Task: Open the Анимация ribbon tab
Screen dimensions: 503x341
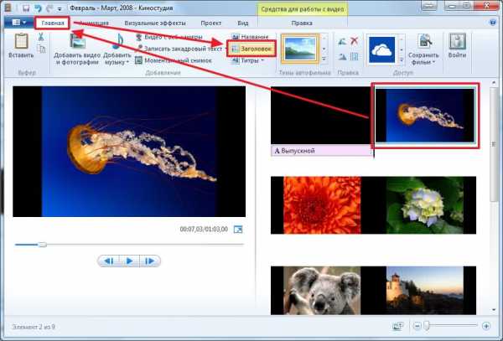Action: pyautogui.click(x=93, y=23)
